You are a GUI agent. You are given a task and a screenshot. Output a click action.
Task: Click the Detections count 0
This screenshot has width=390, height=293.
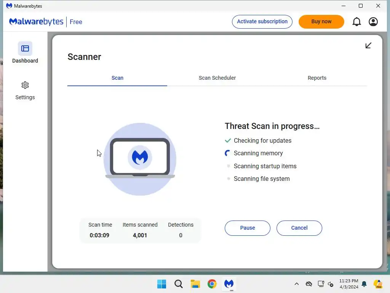[x=181, y=235]
